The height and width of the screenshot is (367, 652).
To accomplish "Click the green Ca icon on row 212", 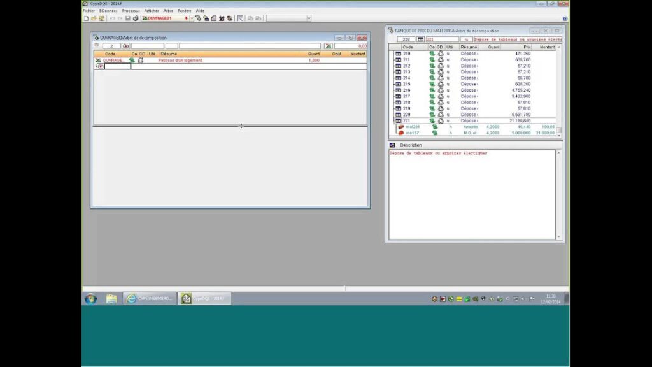I will [432, 66].
